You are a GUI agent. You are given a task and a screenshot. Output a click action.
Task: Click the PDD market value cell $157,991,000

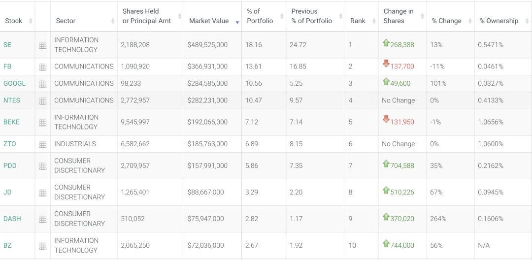coord(207,166)
